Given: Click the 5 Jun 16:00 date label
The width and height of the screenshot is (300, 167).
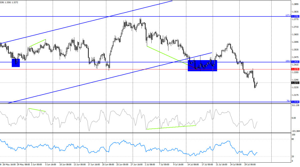Looking at the screenshot, I should (x=51, y=165).
